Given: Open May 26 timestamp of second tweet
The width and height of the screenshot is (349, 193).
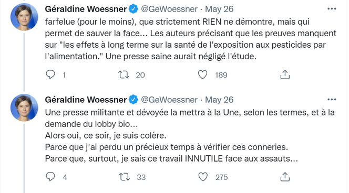Looking at the screenshot, I should point(219,100).
